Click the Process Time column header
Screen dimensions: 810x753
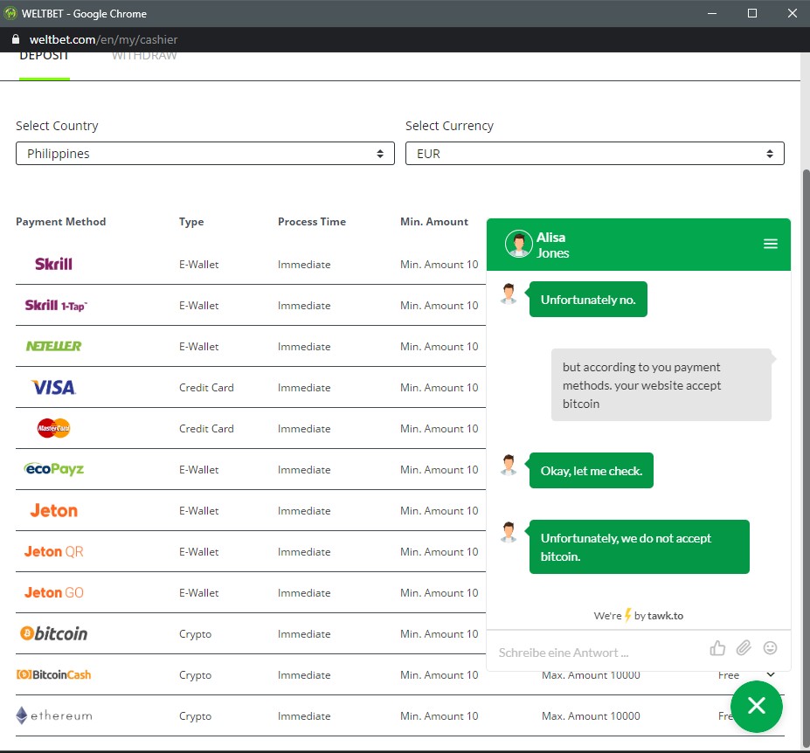point(311,222)
